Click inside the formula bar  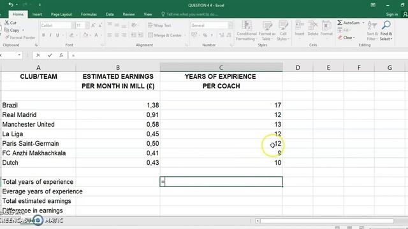pyautogui.click(x=238, y=55)
